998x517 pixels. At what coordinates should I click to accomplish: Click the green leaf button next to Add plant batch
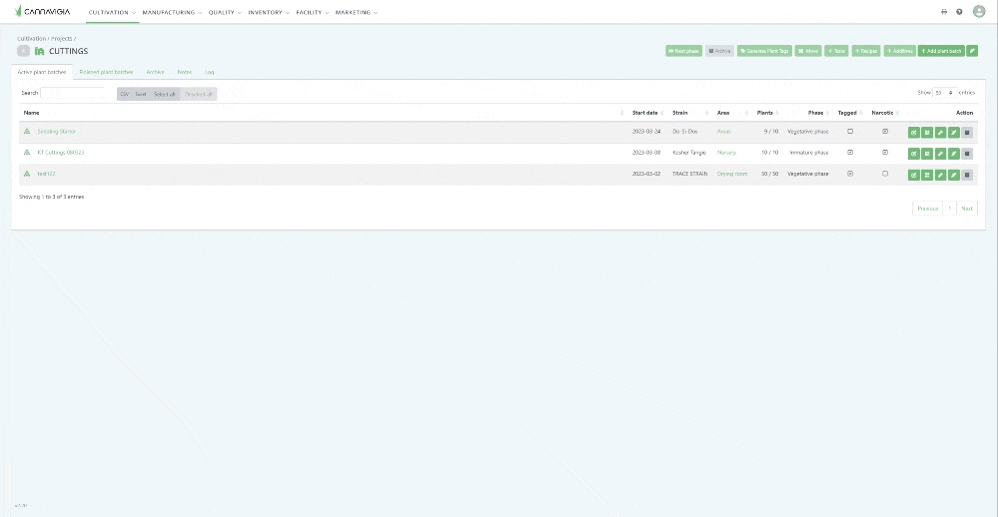(x=972, y=51)
